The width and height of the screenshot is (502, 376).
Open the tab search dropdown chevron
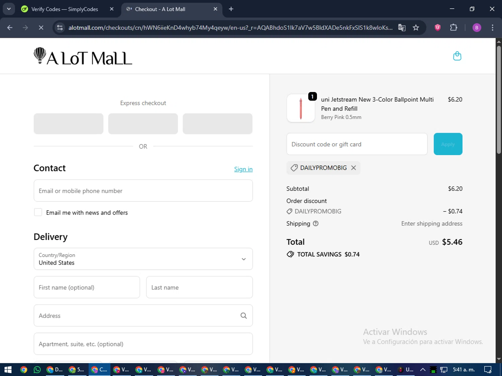[9, 9]
